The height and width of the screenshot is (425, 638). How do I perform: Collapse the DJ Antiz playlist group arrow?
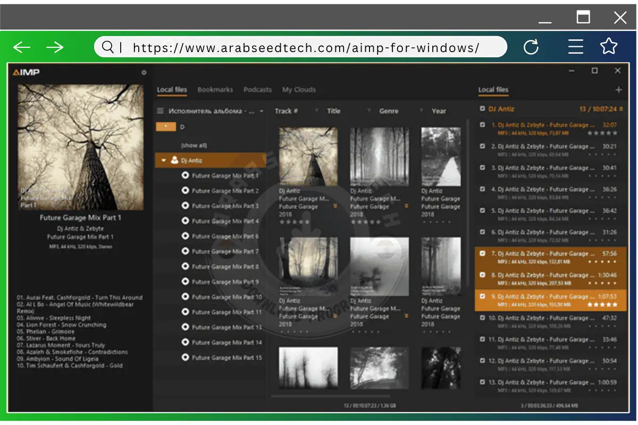point(621,109)
